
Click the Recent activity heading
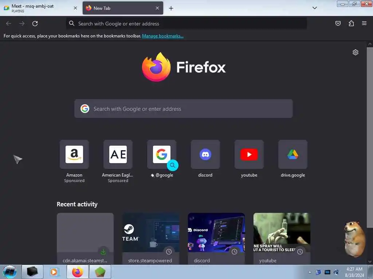(77, 204)
